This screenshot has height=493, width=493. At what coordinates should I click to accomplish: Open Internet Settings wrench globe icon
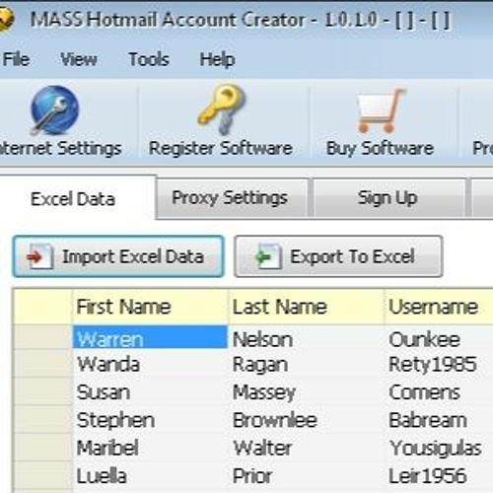pyautogui.click(x=54, y=110)
